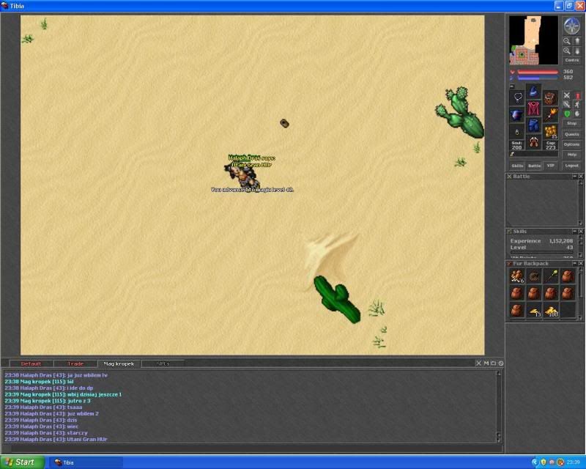This screenshot has height=469, width=586.
Task: Toggle secure mode hand icon
Action: coord(577,114)
